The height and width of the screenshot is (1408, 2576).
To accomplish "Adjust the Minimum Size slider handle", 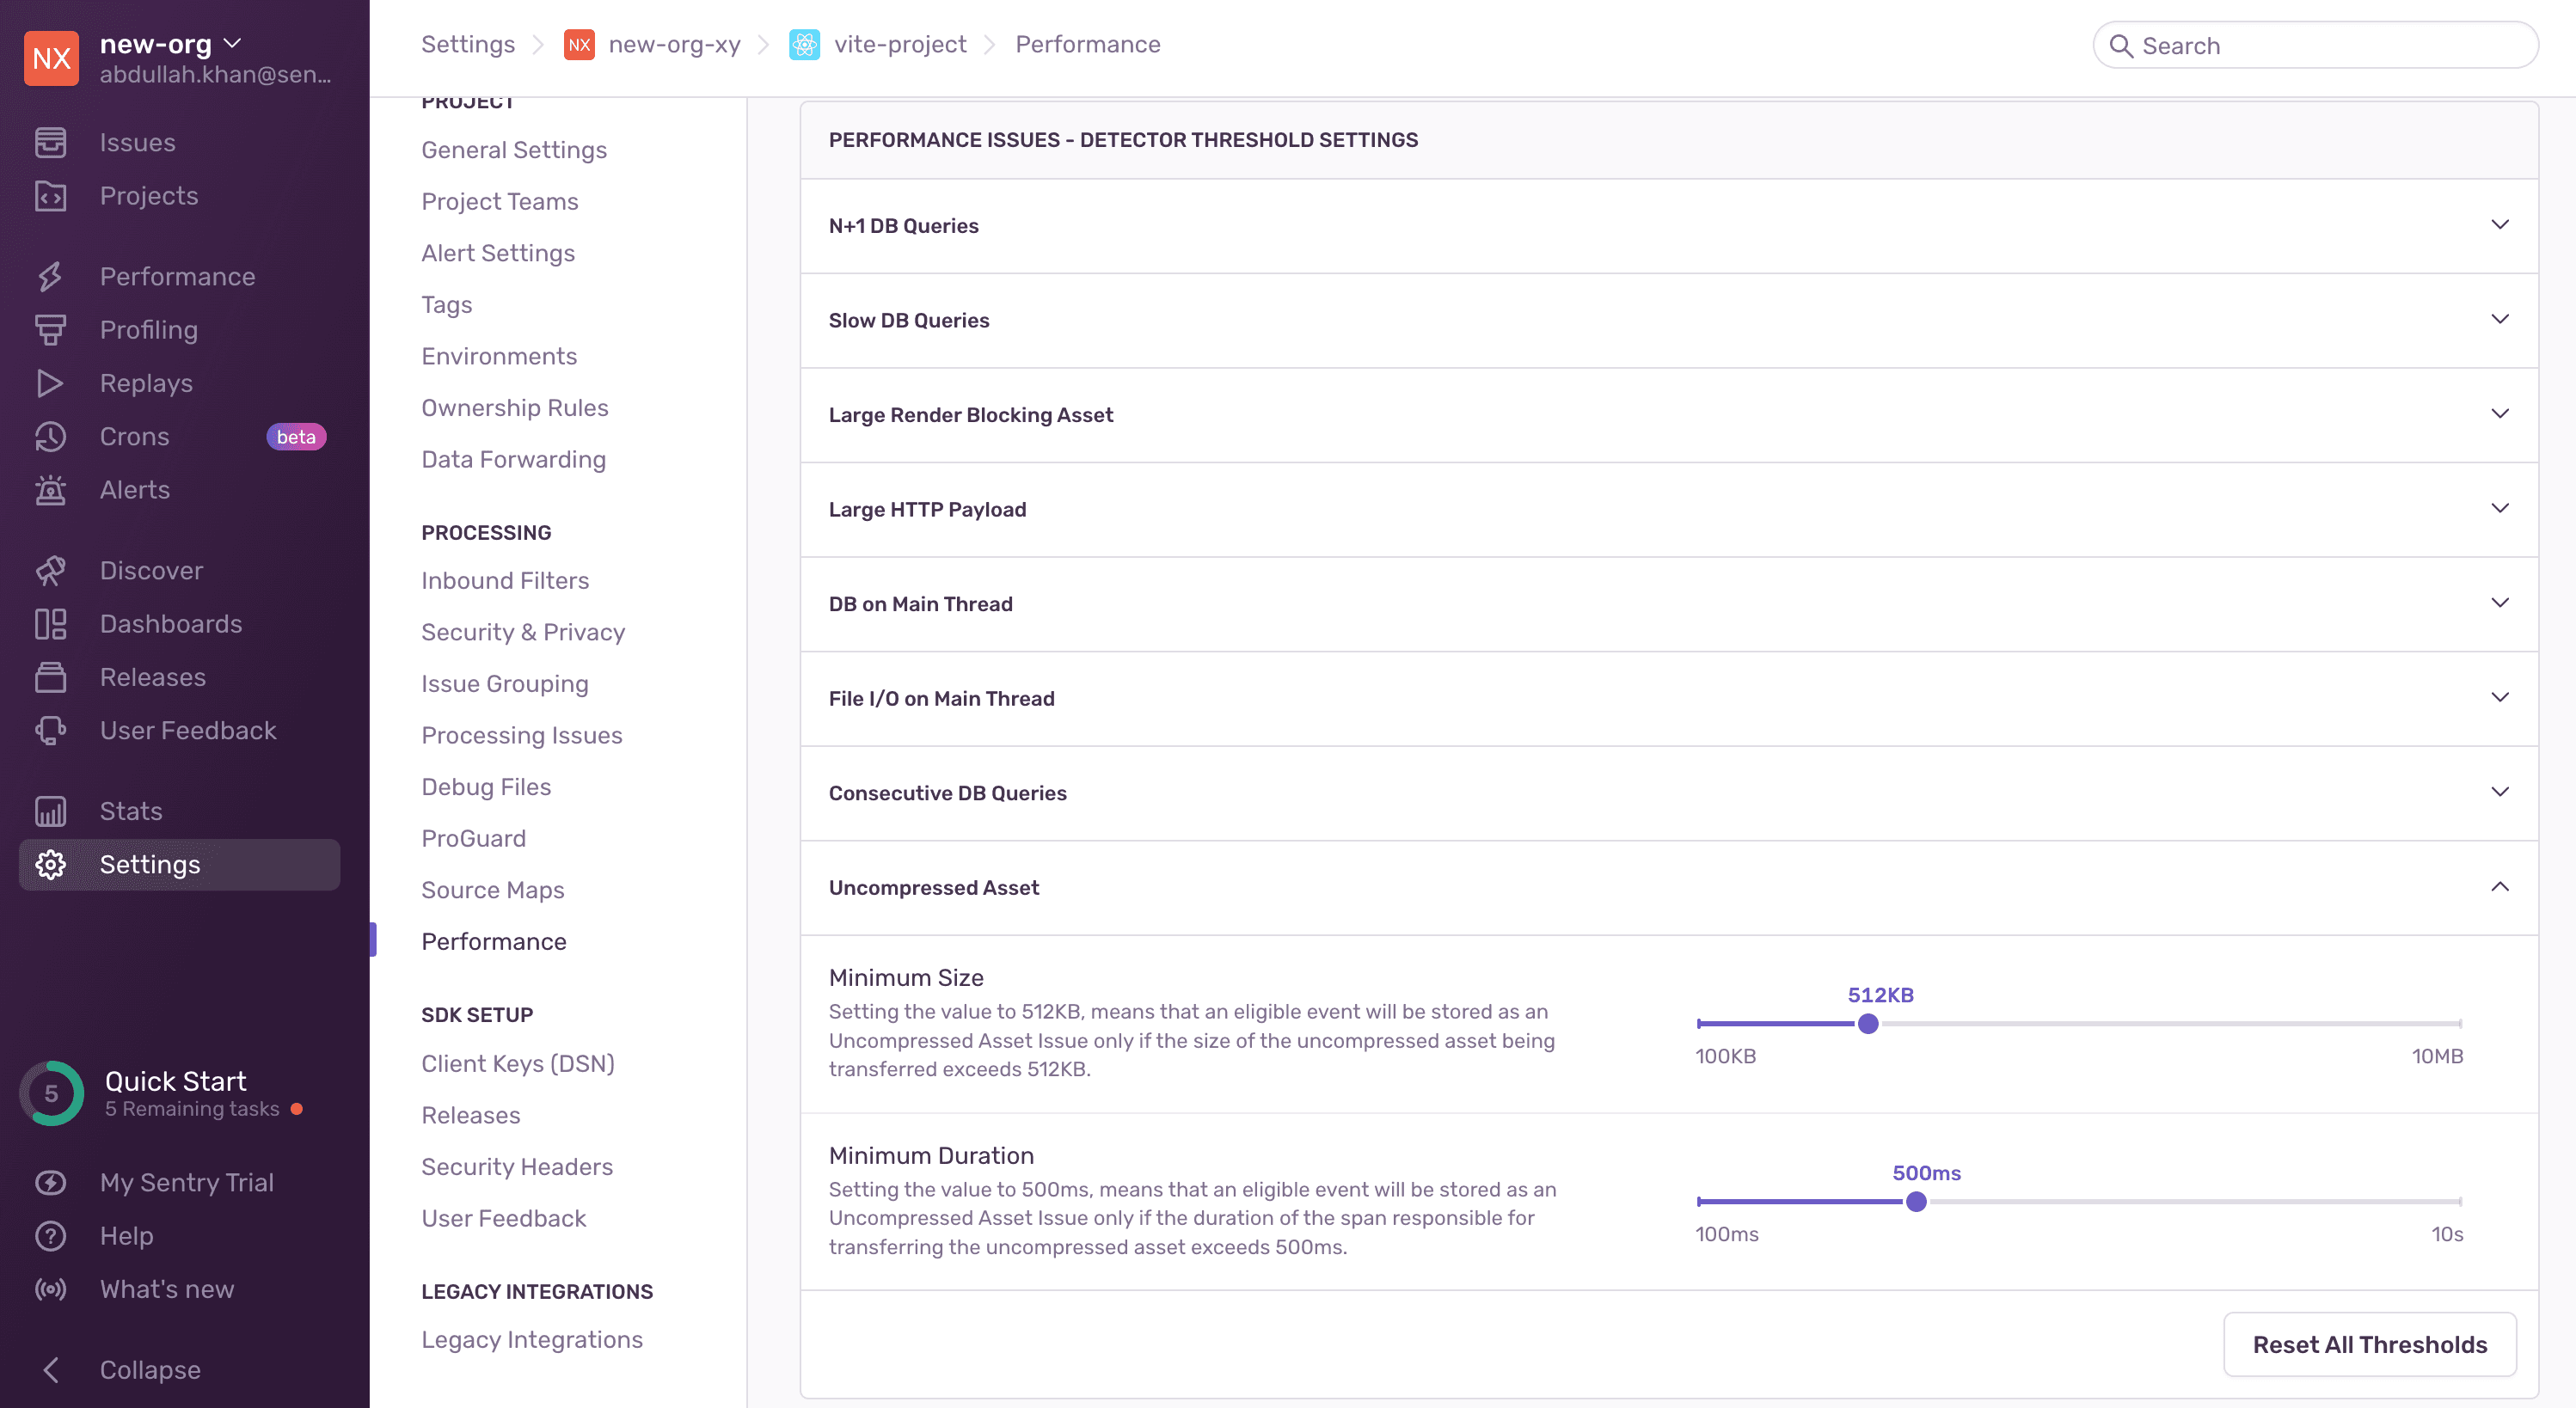I will (x=1868, y=1023).
